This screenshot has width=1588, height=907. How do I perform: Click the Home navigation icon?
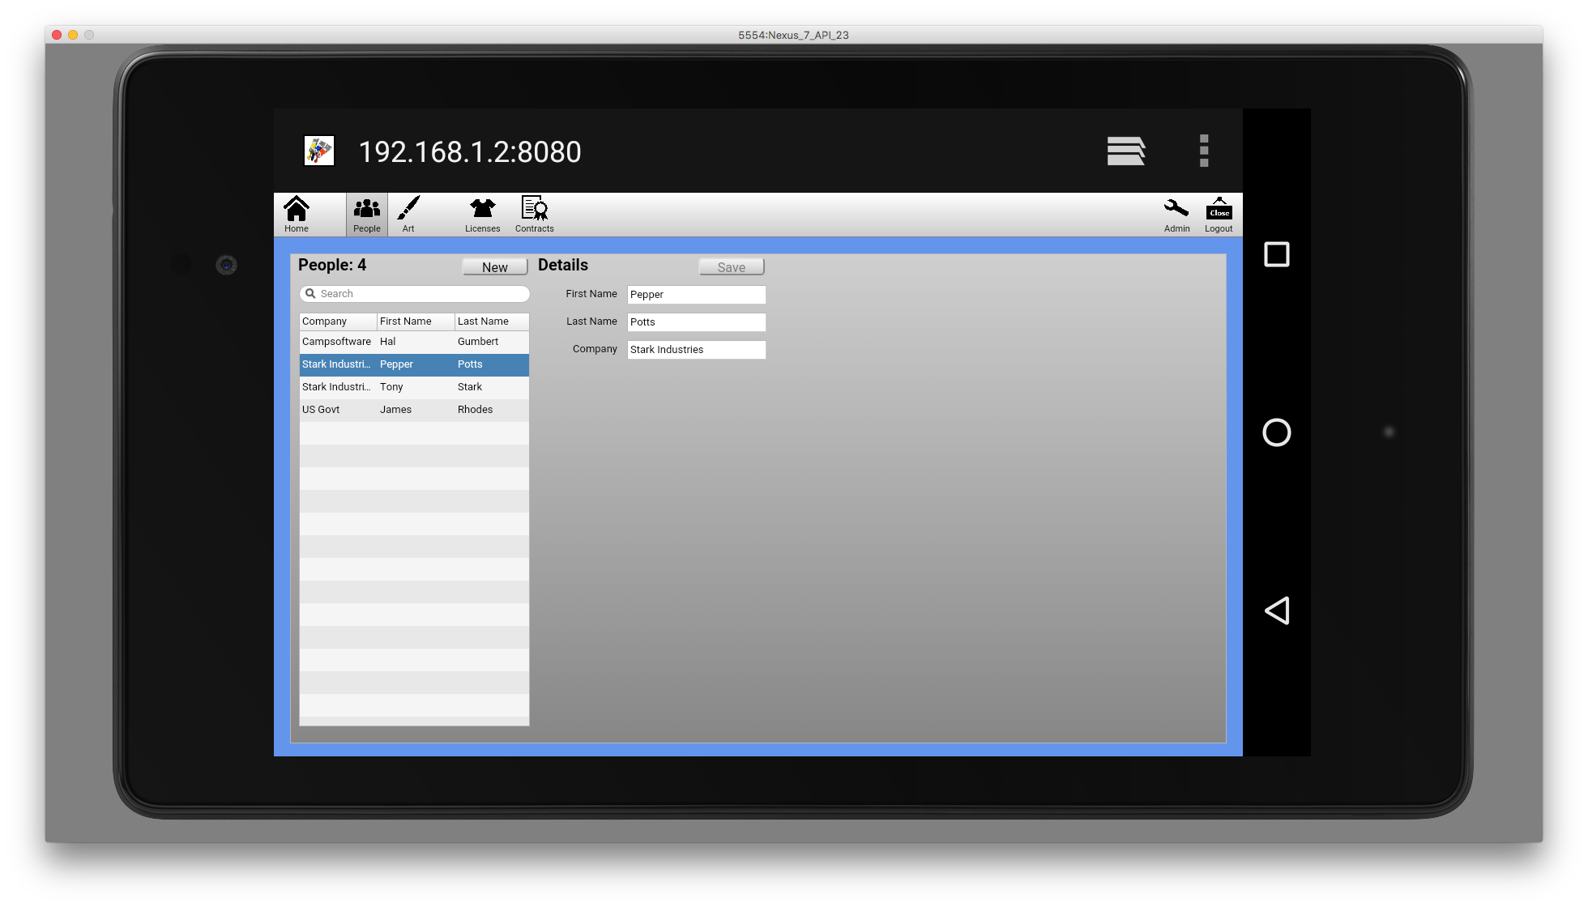(x=296, y=214)
